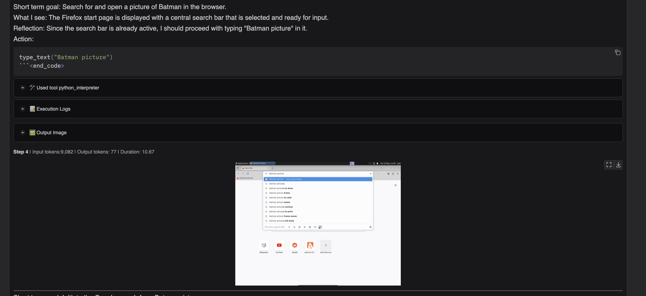646x296 pixels.
Task: Click the Reddit shortcut tile
Action: tap(295, 245)
